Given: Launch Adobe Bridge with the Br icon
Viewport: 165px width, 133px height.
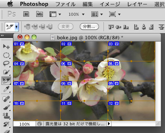Looking at the screenshot, I should coord(26,14).
